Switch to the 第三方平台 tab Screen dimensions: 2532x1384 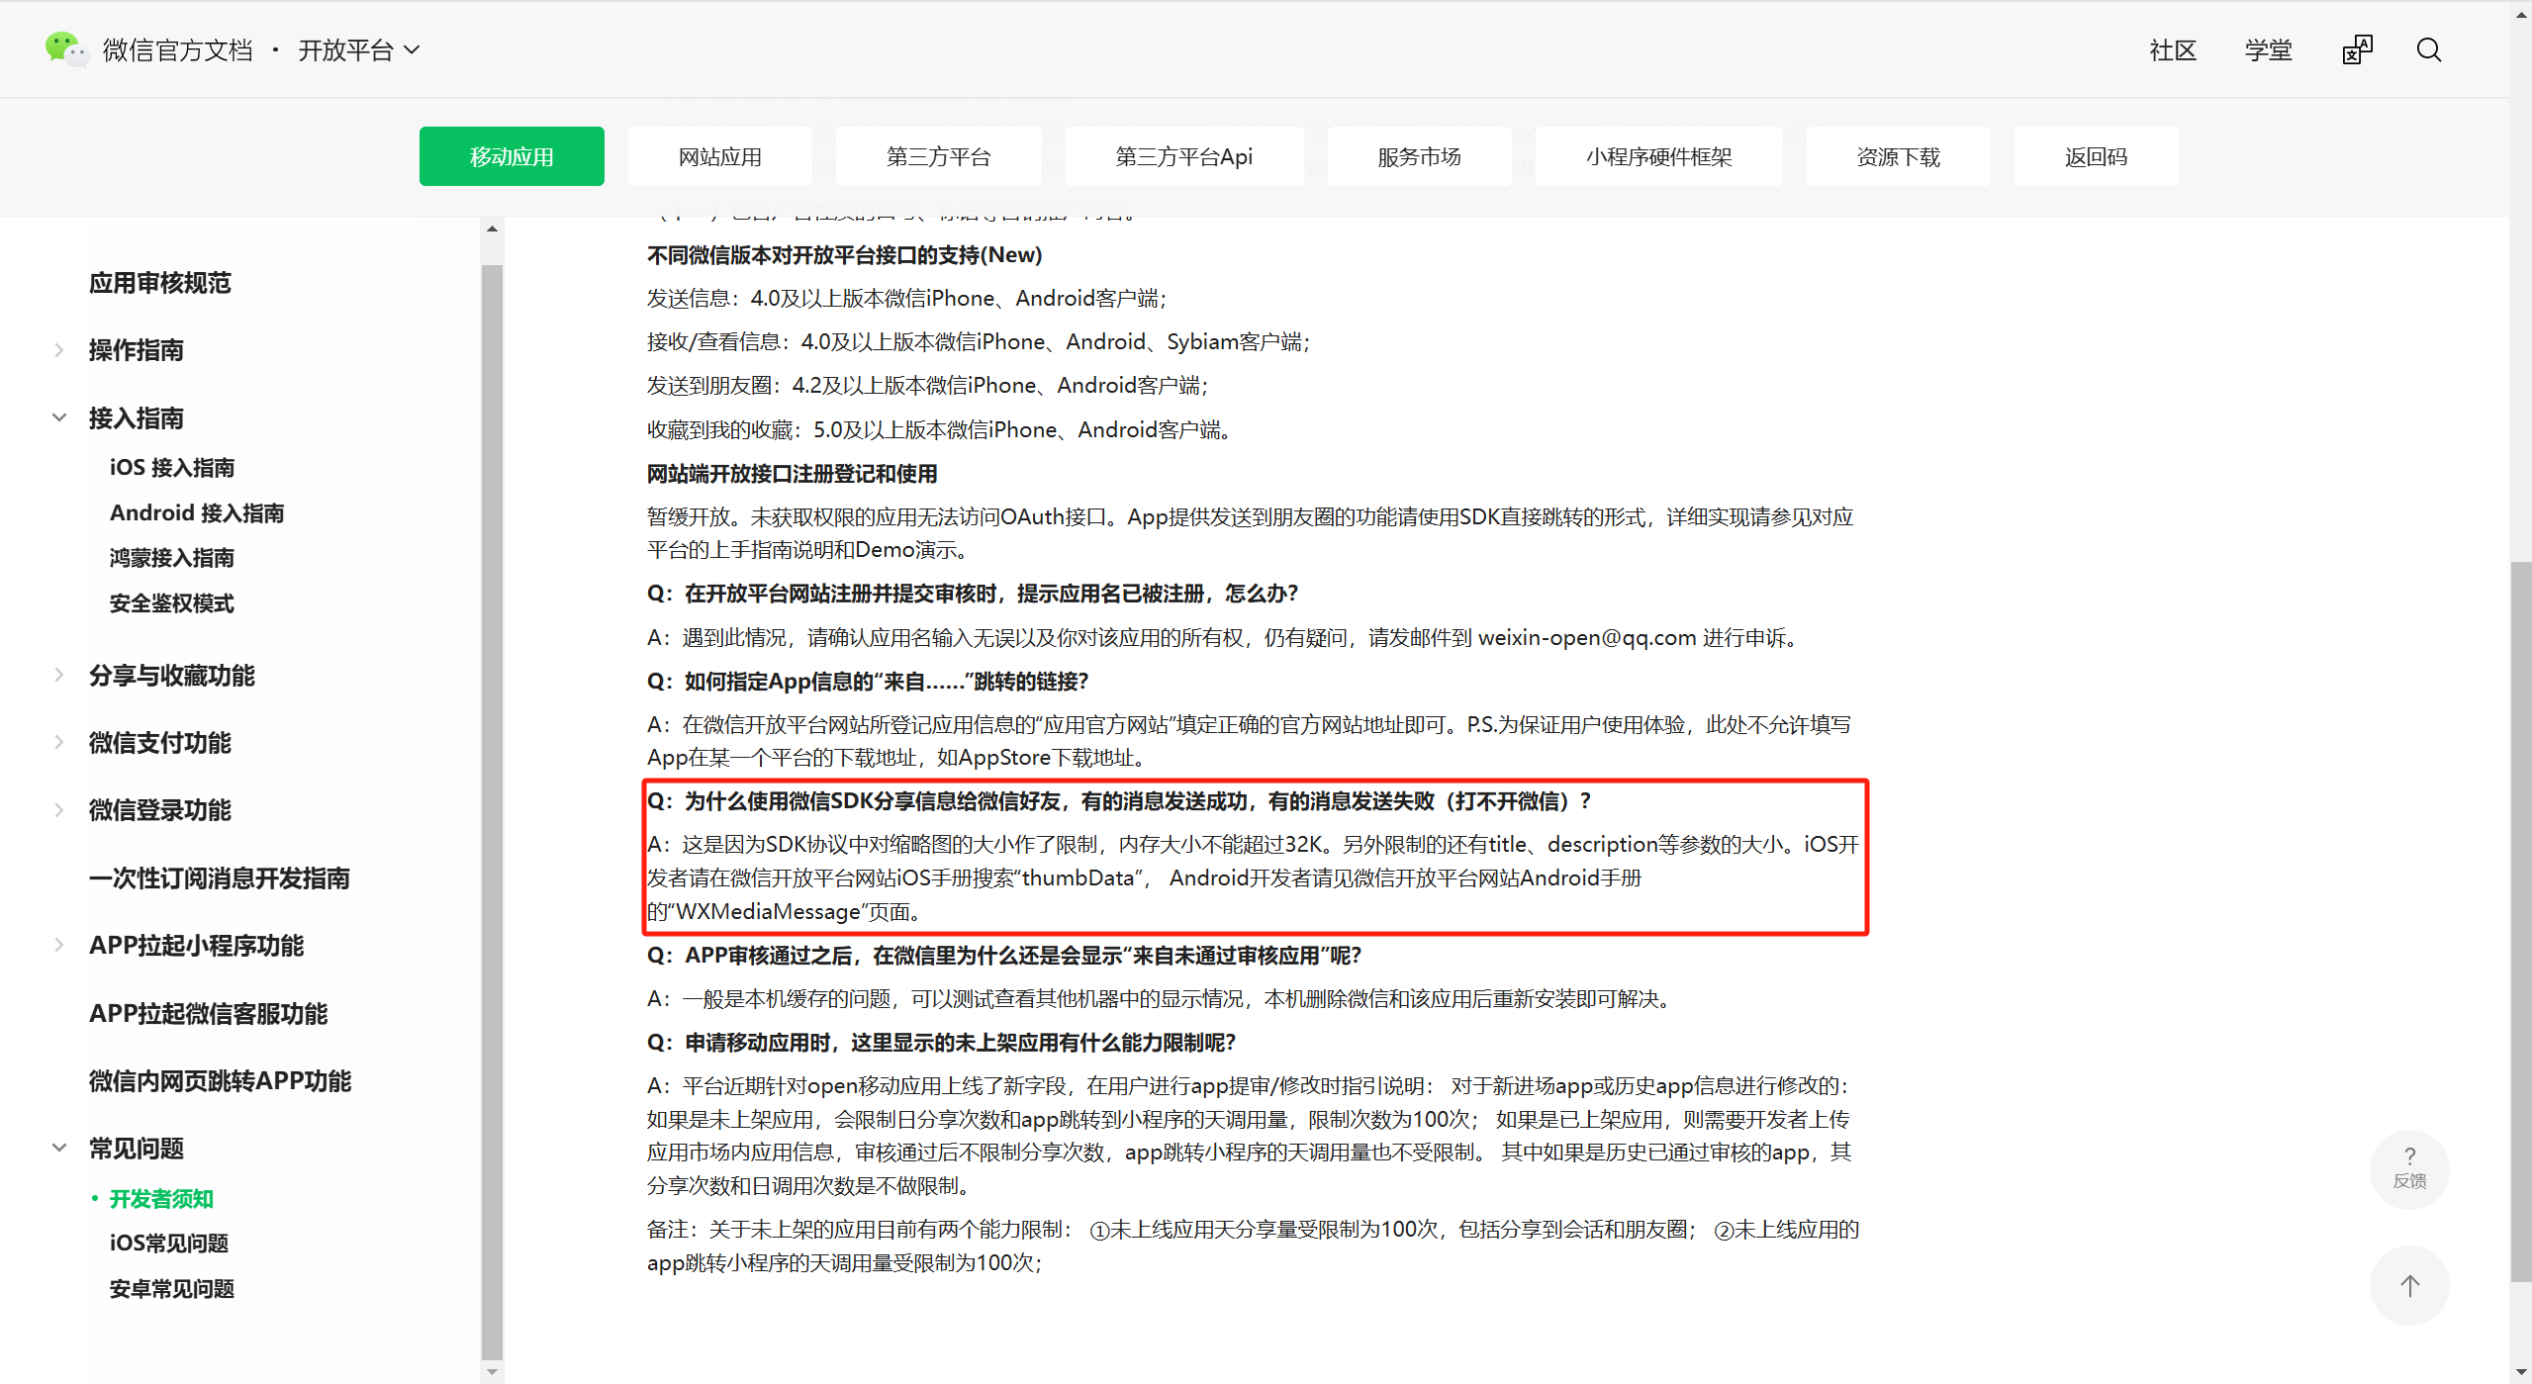[x=938, y=156]
